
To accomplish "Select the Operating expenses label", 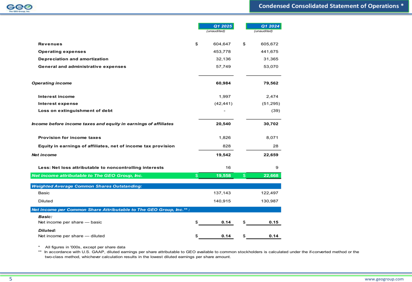I will [x=62, y=52].
